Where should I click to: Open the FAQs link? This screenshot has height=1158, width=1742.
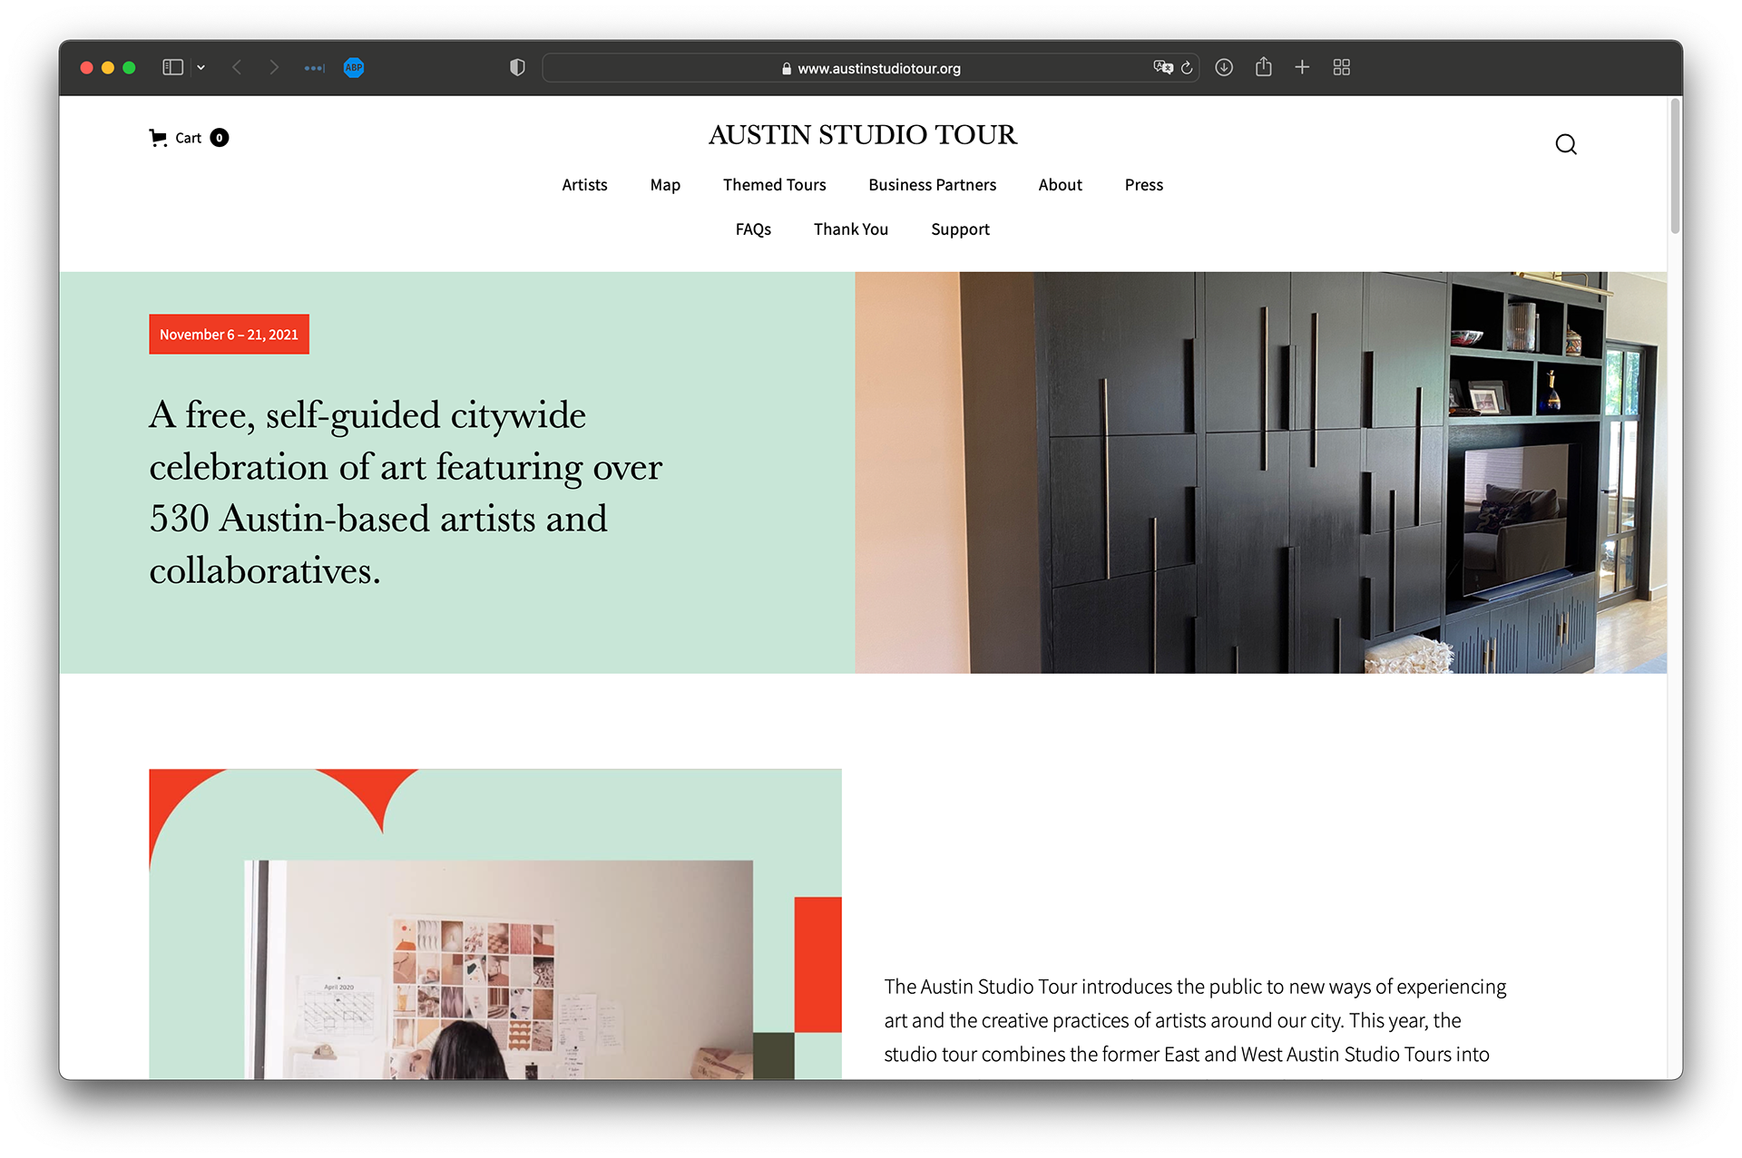[x=753, y=229]
